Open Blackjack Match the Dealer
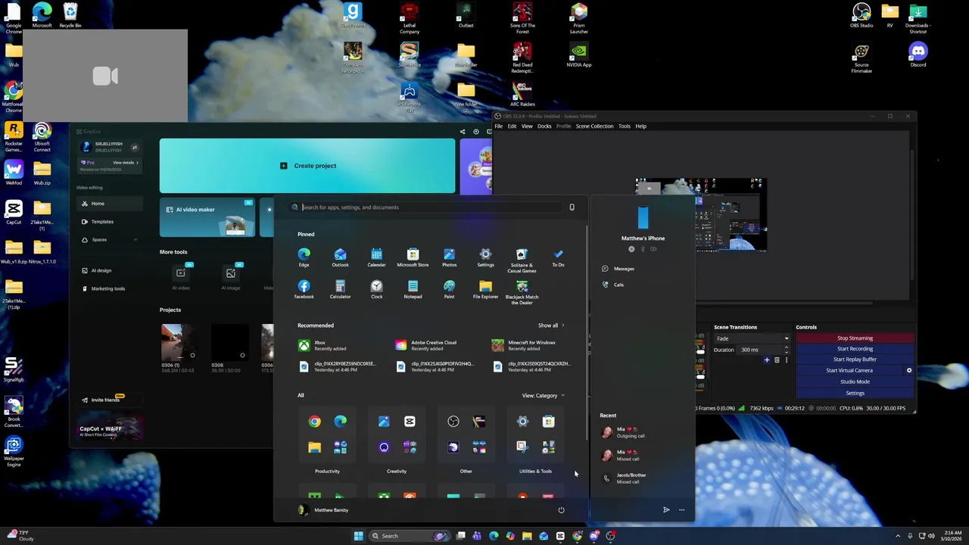969x545 pixels. click(522, 292)
